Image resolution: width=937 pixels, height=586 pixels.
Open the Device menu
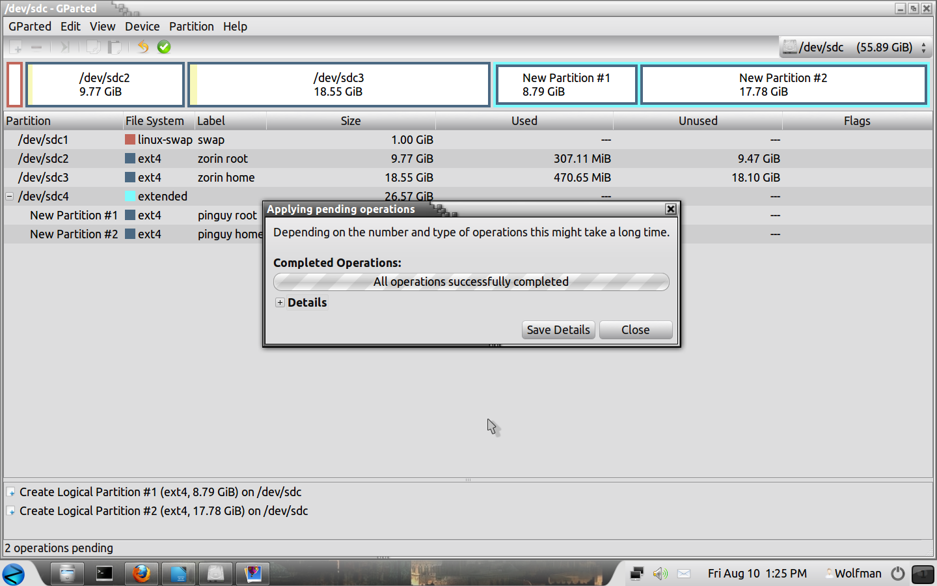coord(142,27)
